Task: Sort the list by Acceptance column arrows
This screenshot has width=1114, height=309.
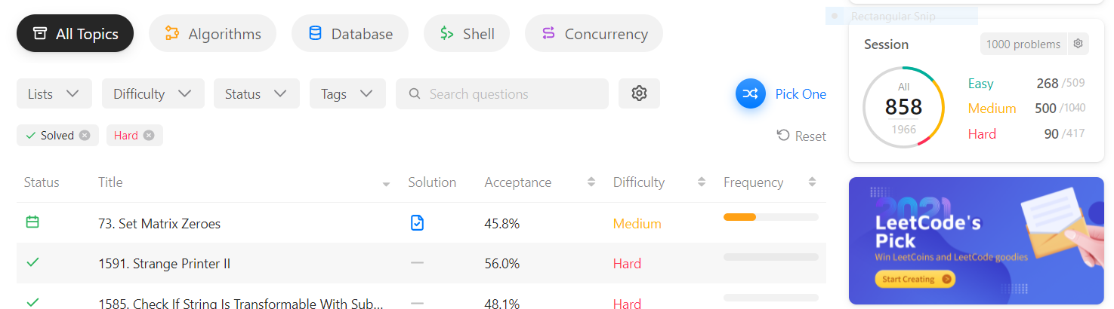Action: [591, 182]
